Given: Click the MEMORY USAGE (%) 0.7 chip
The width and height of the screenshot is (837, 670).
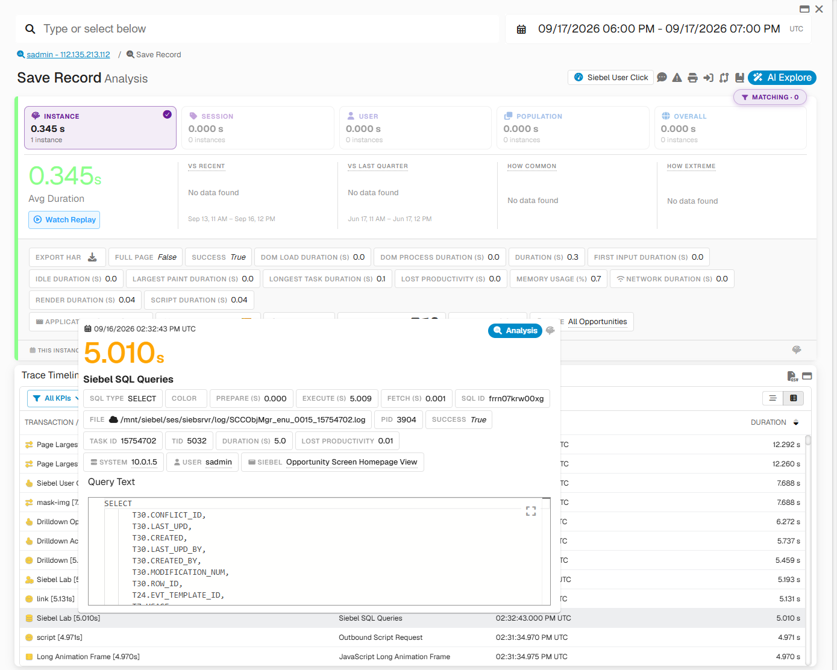Looking at the screenshot, I should (559, 279).
